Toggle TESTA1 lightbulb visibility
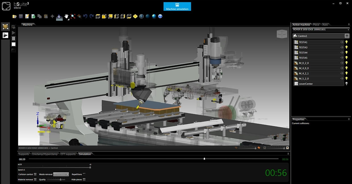 click(x=346, y=42)
